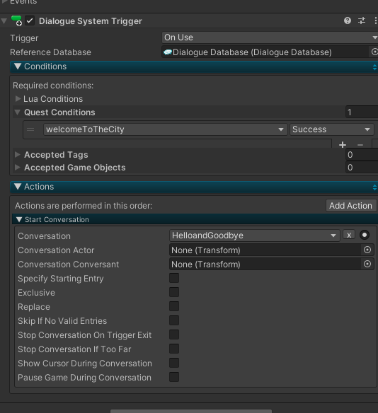378x413 pixels.
Task: Collapse the Conditions foldout
Action: pos(18,66)
